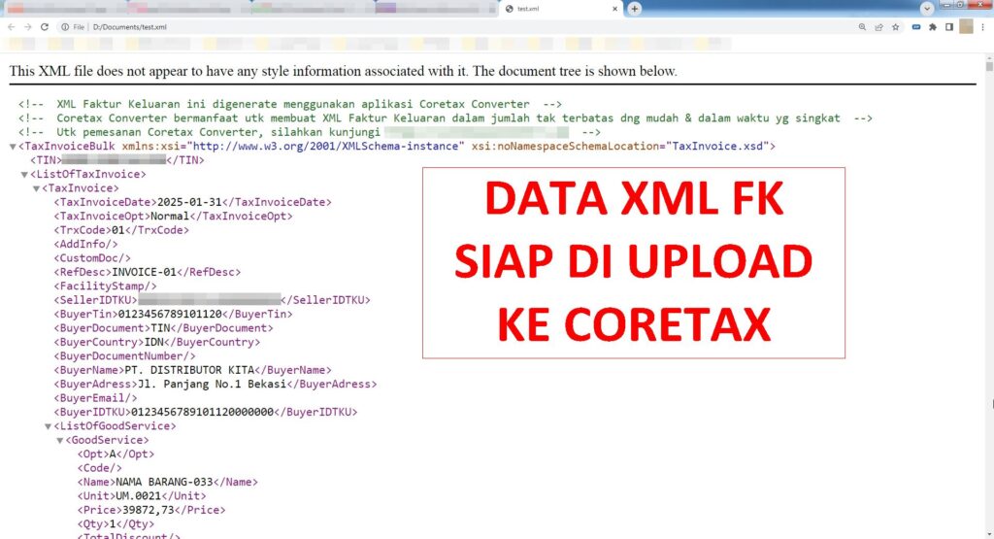Click the Qty value 1
This screenshot has height=539, width=994.
click(x=113, y=523)
